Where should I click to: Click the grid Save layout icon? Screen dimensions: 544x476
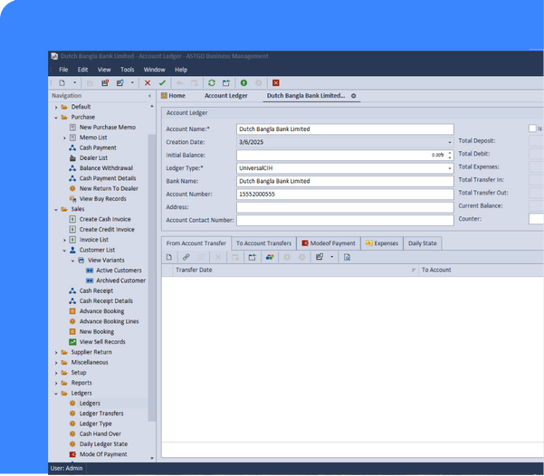(x=320, y=257)
